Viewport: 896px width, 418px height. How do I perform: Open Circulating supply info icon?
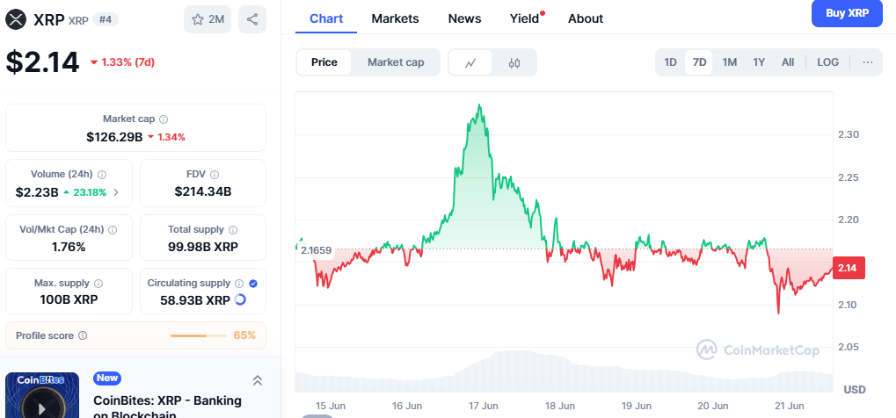tap(239, 284)
